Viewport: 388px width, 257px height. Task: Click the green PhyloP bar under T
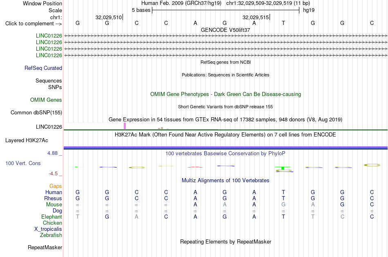283,168
